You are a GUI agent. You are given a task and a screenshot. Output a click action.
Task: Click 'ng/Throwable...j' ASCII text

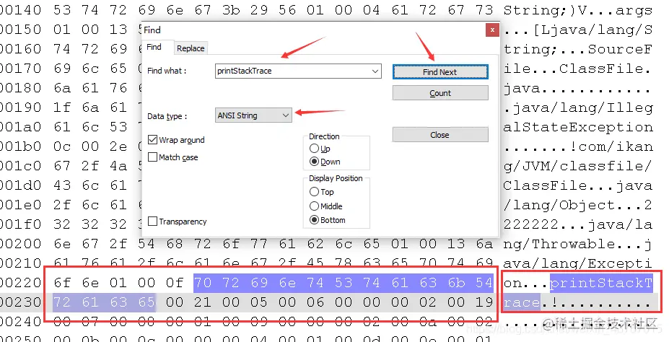click(x=578, y=244)
